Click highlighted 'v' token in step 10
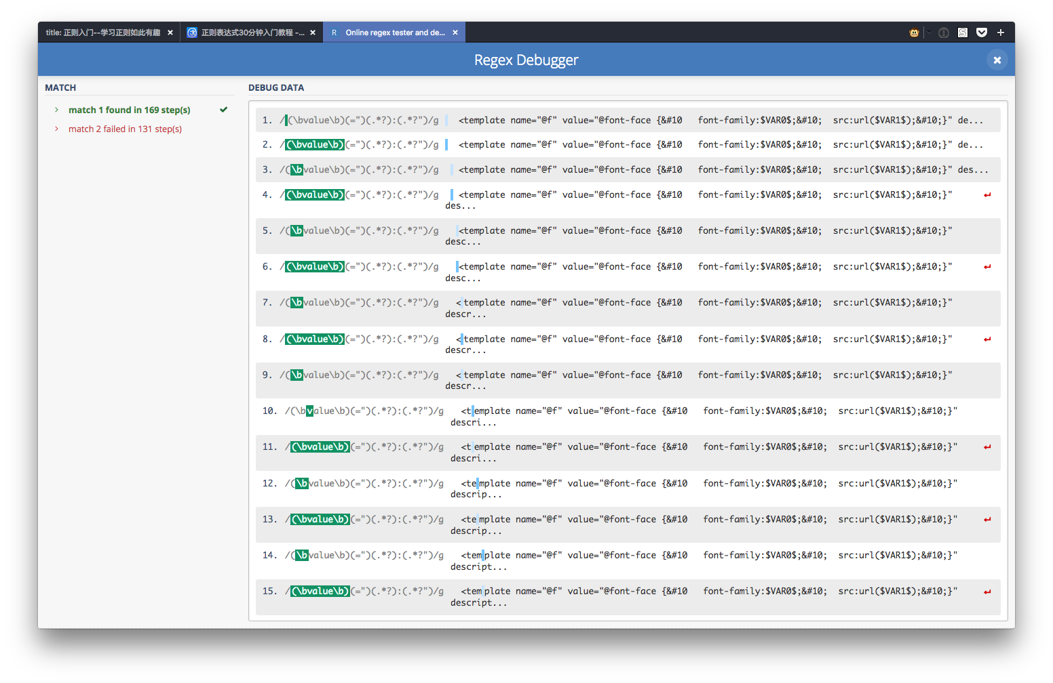1053x683 pixels. (310, 411)
